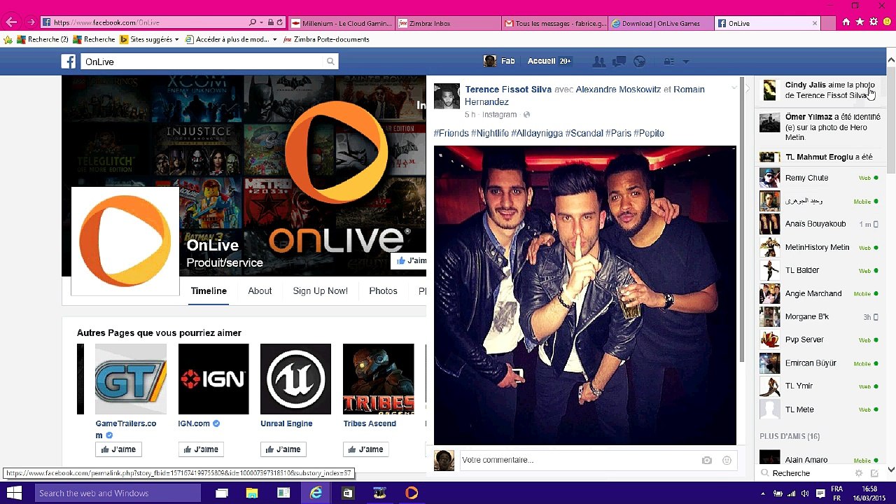Switch to Download | OnLive Games tab
Image resolution: width=896 pixels, height=504 pixels.
(x=661, y=23)
